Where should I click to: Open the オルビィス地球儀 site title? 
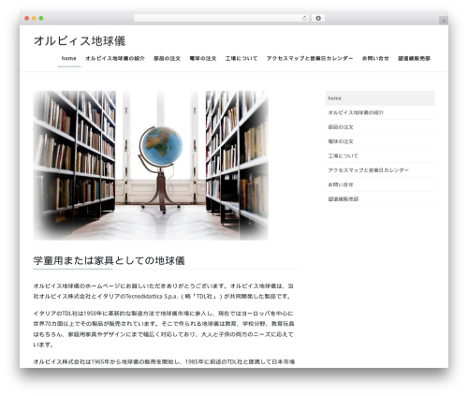pos(80,41)
